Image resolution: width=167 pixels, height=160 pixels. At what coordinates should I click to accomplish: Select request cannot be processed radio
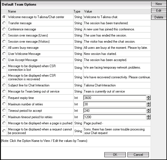[4, 131]
